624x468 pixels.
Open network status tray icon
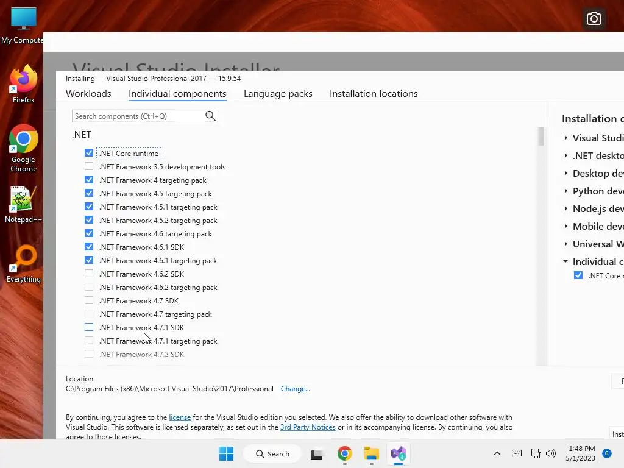coord(536,453)
